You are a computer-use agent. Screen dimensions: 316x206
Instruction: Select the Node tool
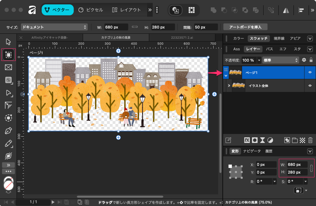(9, 93)
